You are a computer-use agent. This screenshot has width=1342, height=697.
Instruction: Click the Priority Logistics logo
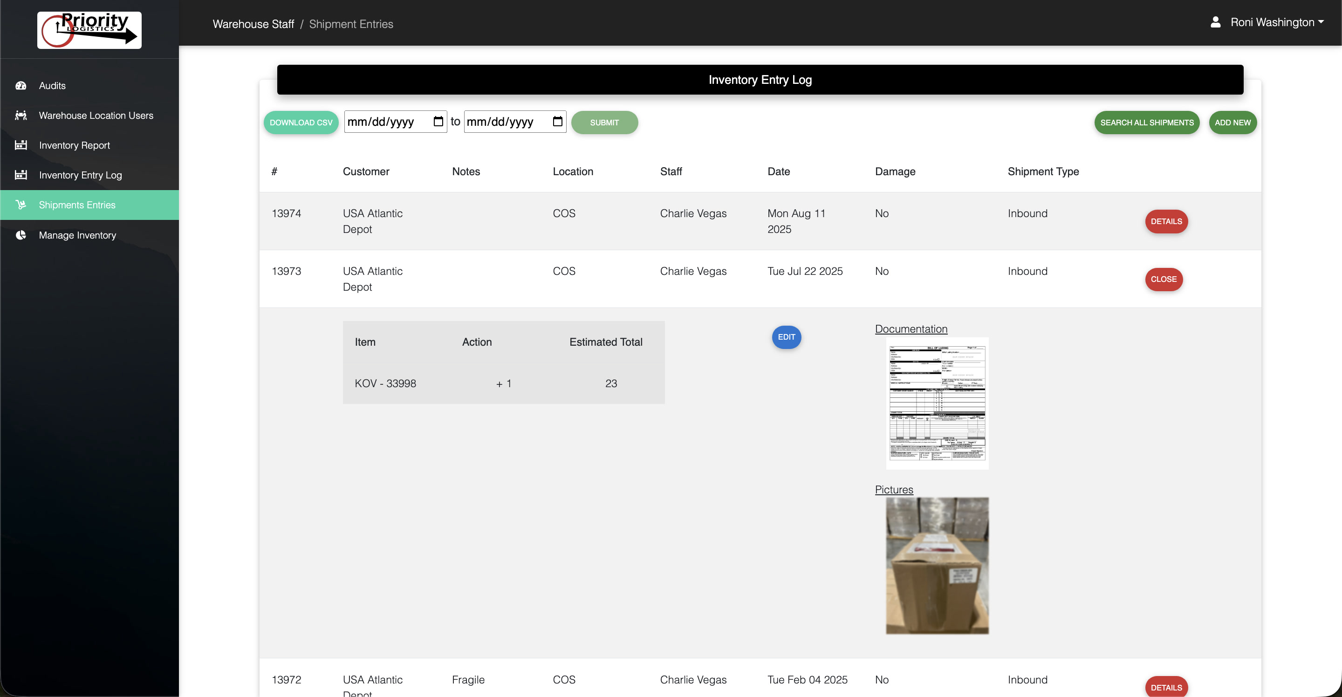coord(89,30)
